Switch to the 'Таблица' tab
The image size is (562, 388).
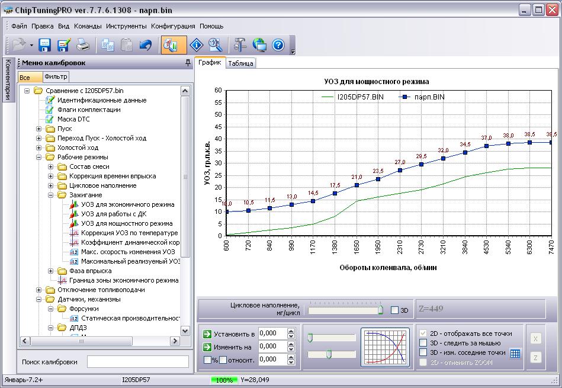coord(240,63)
